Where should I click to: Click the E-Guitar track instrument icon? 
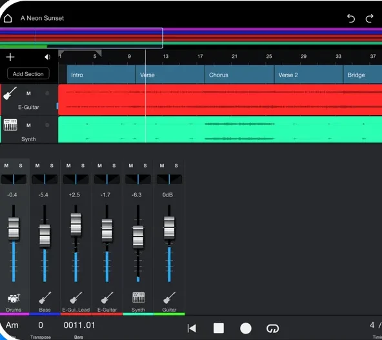10,93
